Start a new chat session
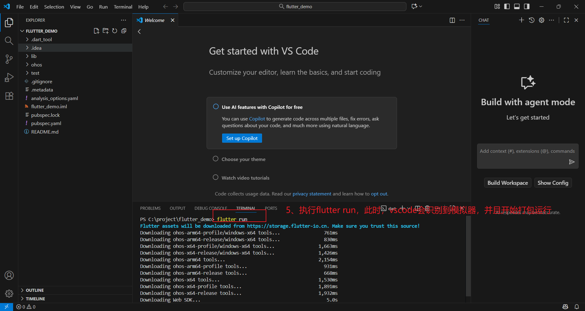Screen dimensions: 585x311 click(x=521, y=20)
